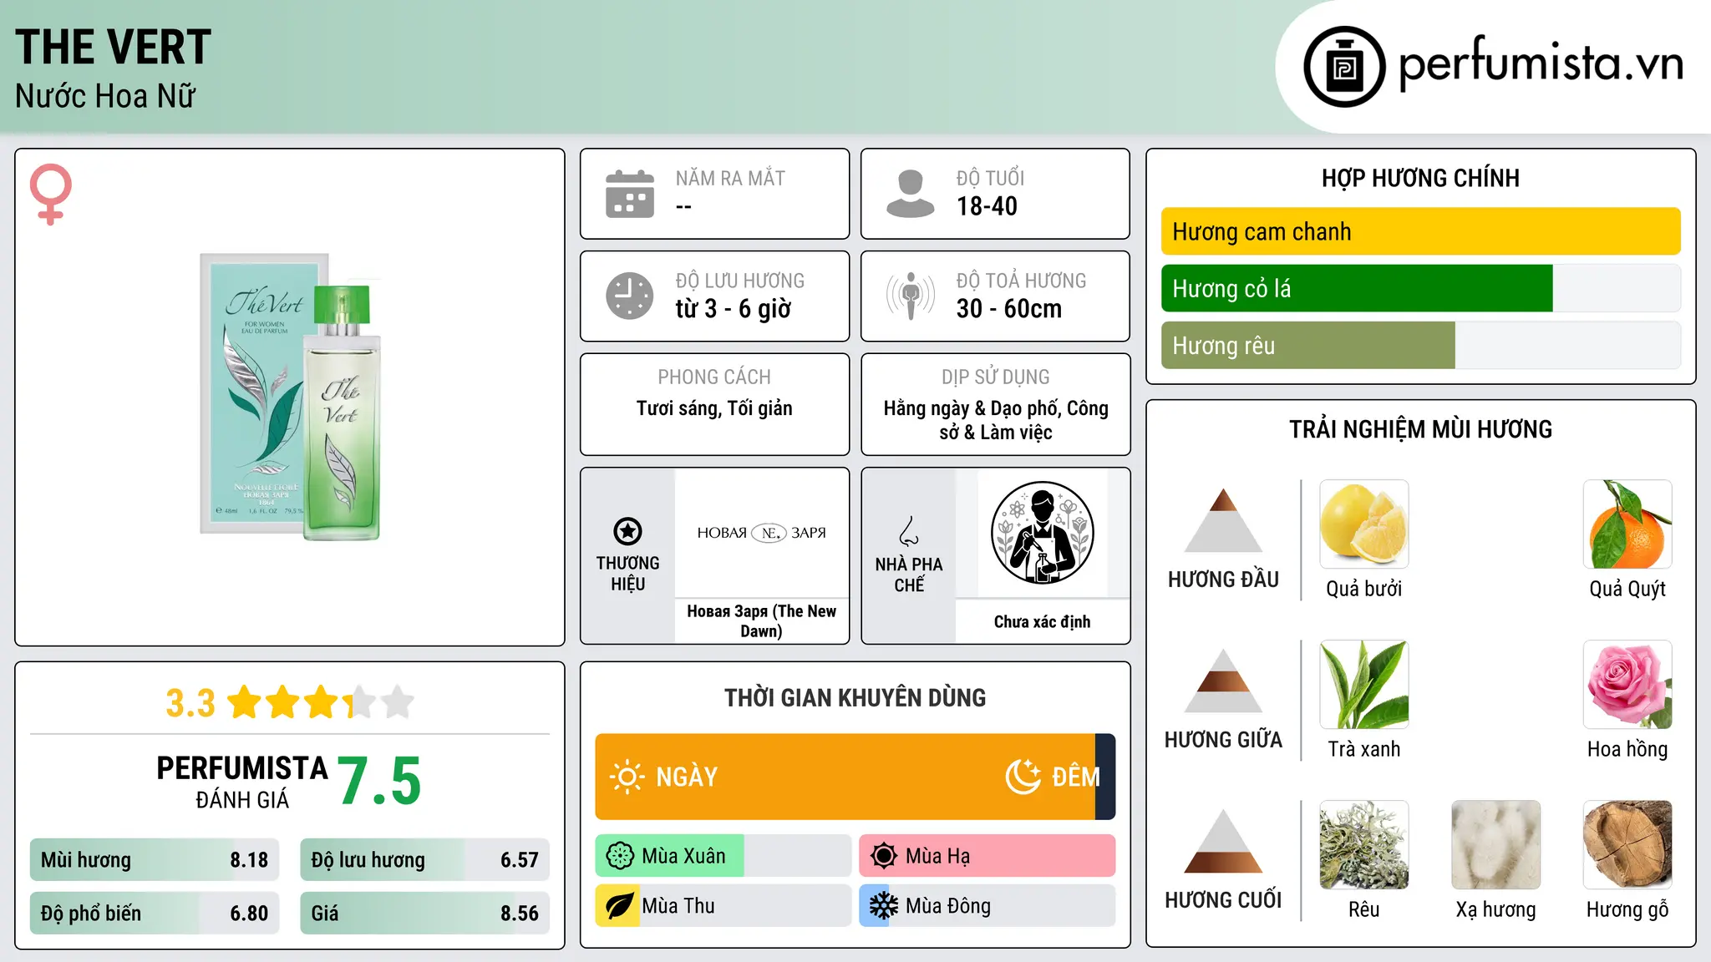
Task: Click the pink female gender symbol
Action: [51, 194]
